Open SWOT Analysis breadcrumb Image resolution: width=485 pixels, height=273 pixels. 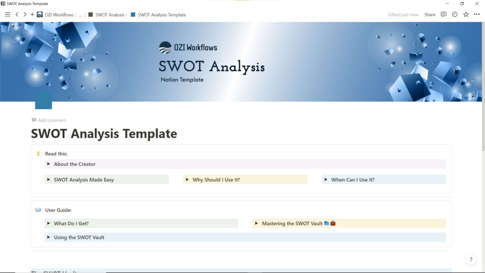point(110,14)
